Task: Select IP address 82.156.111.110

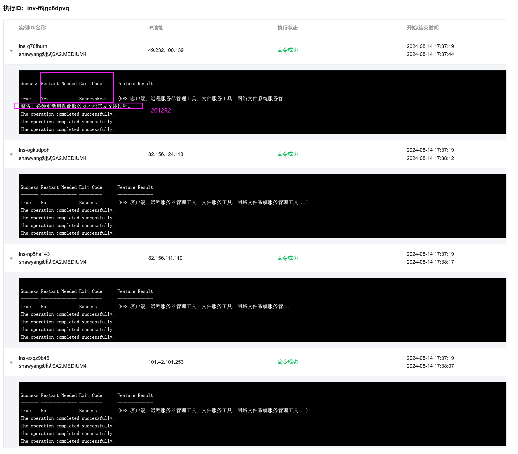Action: coord(165,258)
